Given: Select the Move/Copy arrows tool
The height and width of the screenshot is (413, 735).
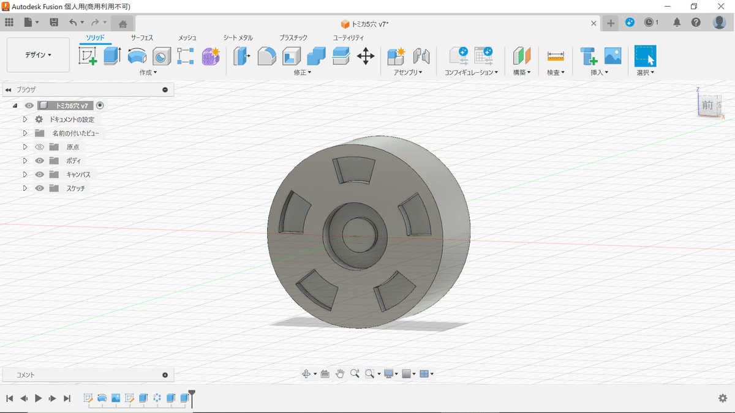Looking at the screenshot, I should point(366,56).
